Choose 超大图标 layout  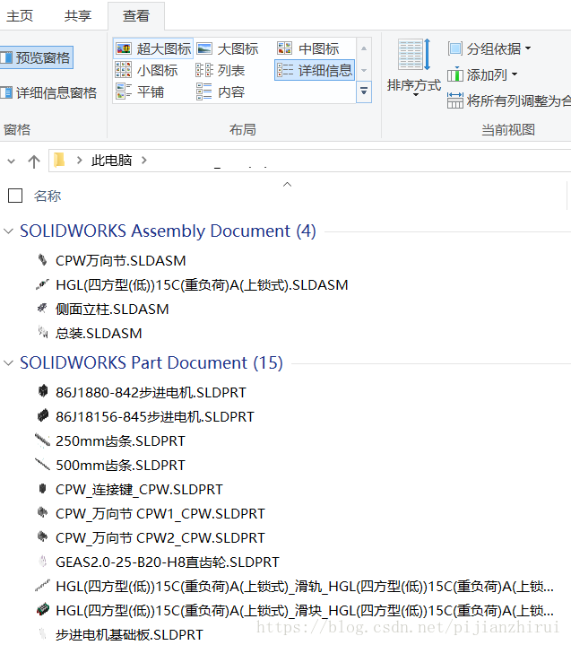[x=153, y=49]
